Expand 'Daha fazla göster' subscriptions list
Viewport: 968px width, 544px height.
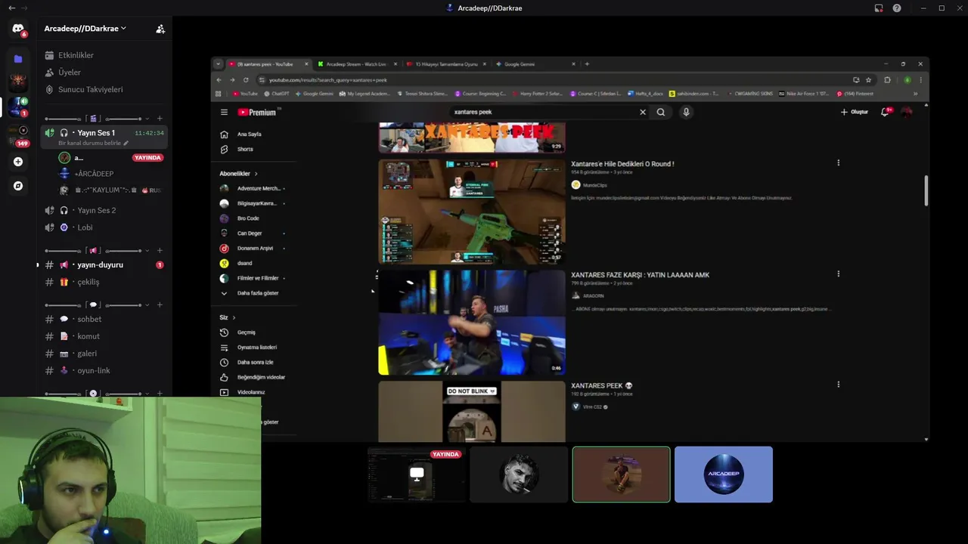[258, 293]
